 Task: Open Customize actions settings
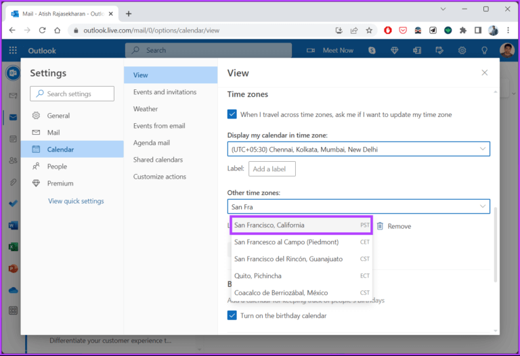(x=171, y=177)
